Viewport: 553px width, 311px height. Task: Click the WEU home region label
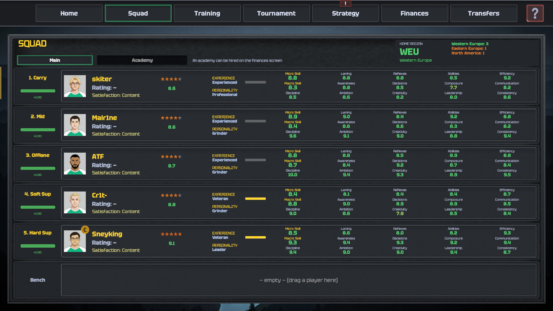click(x=409, y=52)
